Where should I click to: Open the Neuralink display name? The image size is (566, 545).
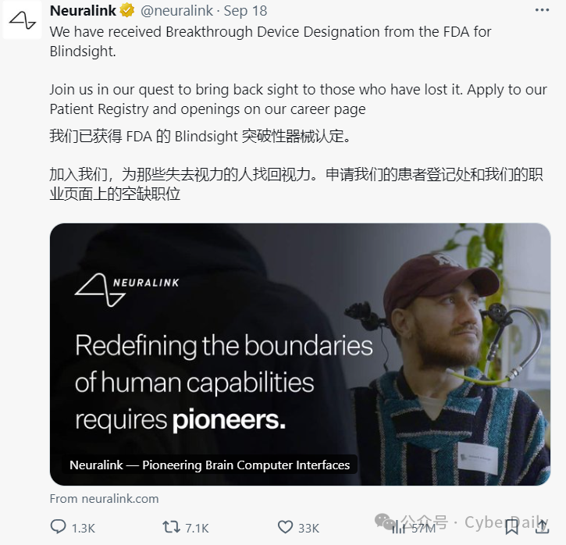(83, 11)
